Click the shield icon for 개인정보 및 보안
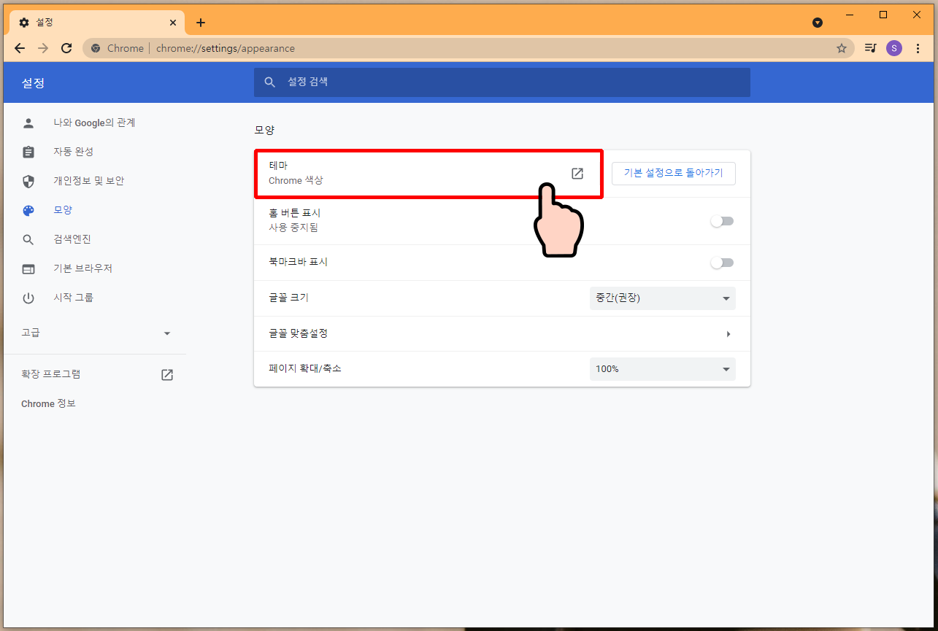Viewport: 938px width, 631px height. coord(28,181)
